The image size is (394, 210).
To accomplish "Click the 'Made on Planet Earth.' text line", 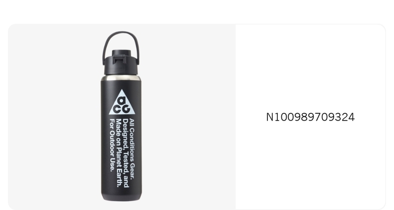I will 119,153.
